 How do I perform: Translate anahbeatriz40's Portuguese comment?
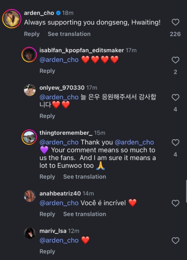[84, 214]
